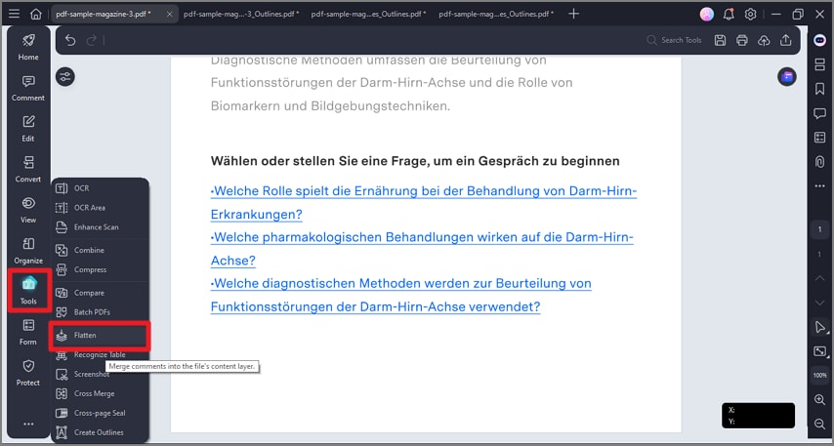Switch to pdf-sample-mag...-3_Outlines.pdf tab
Viewport: 834px width, 446px height.
[x=241, y=15]
